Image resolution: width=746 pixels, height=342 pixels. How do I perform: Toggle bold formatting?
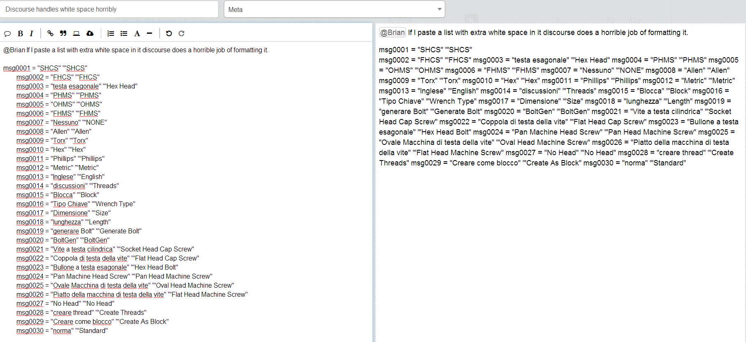tap(20, 34)
